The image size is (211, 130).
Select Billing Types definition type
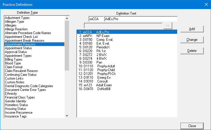point(34,59)
